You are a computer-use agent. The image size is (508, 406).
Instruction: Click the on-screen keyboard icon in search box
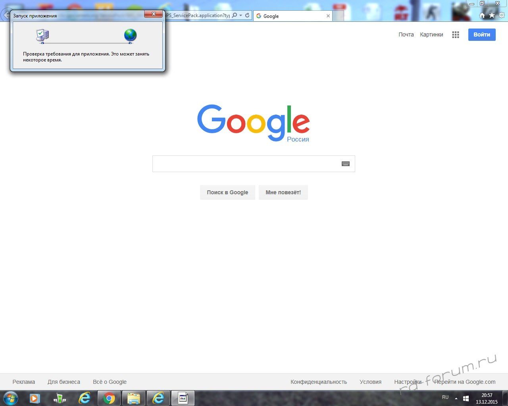pos(346,164)
